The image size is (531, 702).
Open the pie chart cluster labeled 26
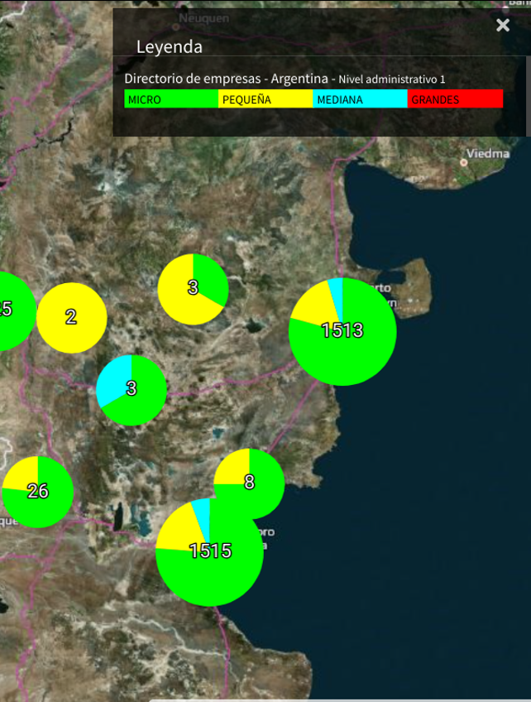coord(38,492)
